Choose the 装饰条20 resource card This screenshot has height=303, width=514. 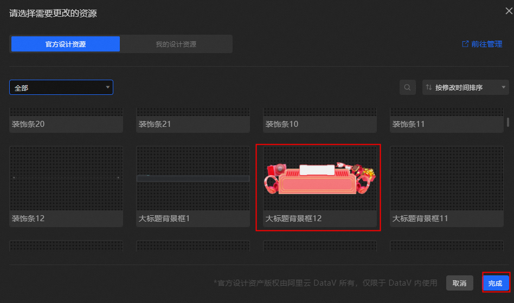[x=66, y=120]
